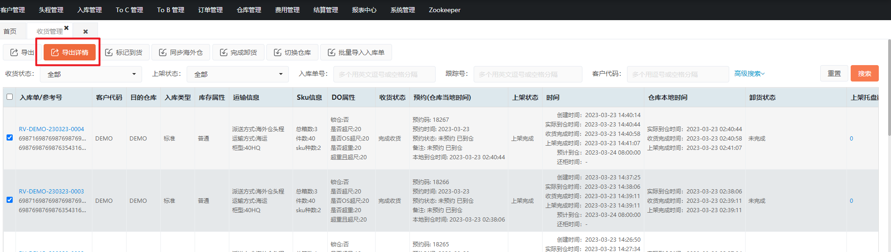This screenshot has height=252, width=891.
Task: Click the 同步海外仓 button
Action: (181, 52)
